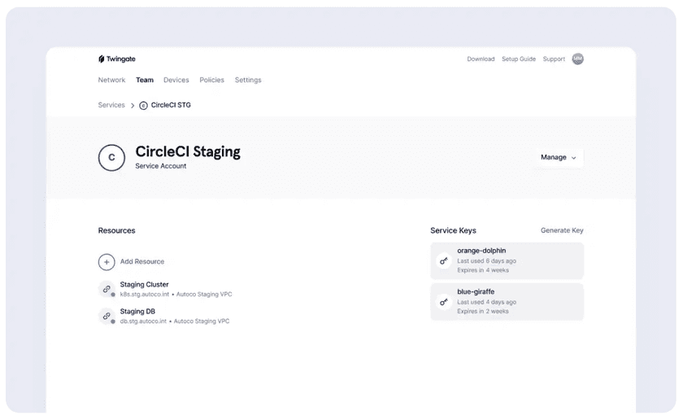
Task: Click the Generate Key button
Action: coord(562,231)
